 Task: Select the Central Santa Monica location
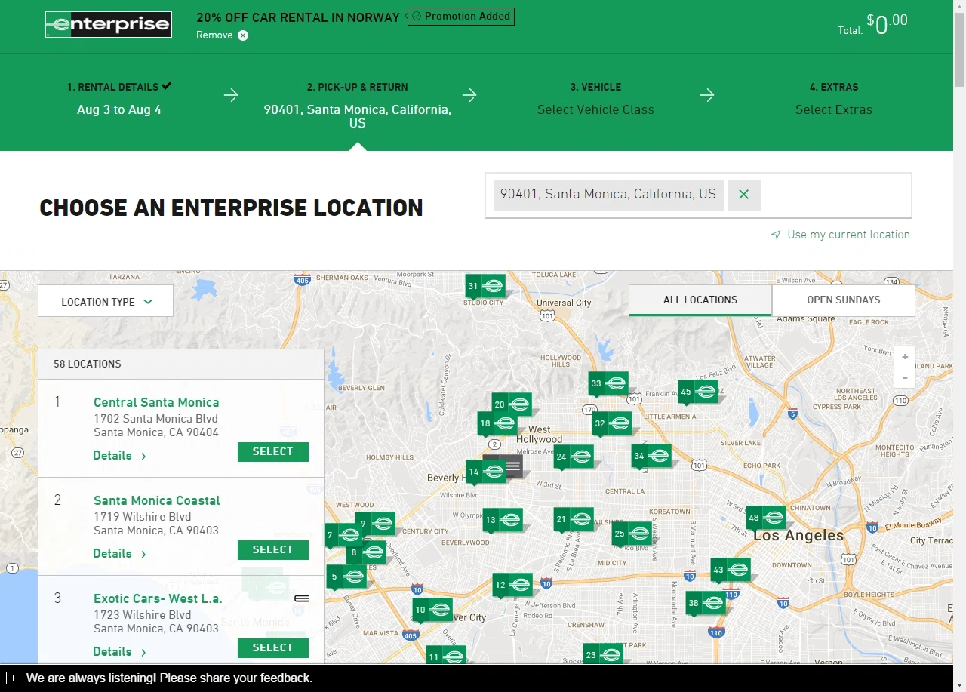tap(273, 452)
